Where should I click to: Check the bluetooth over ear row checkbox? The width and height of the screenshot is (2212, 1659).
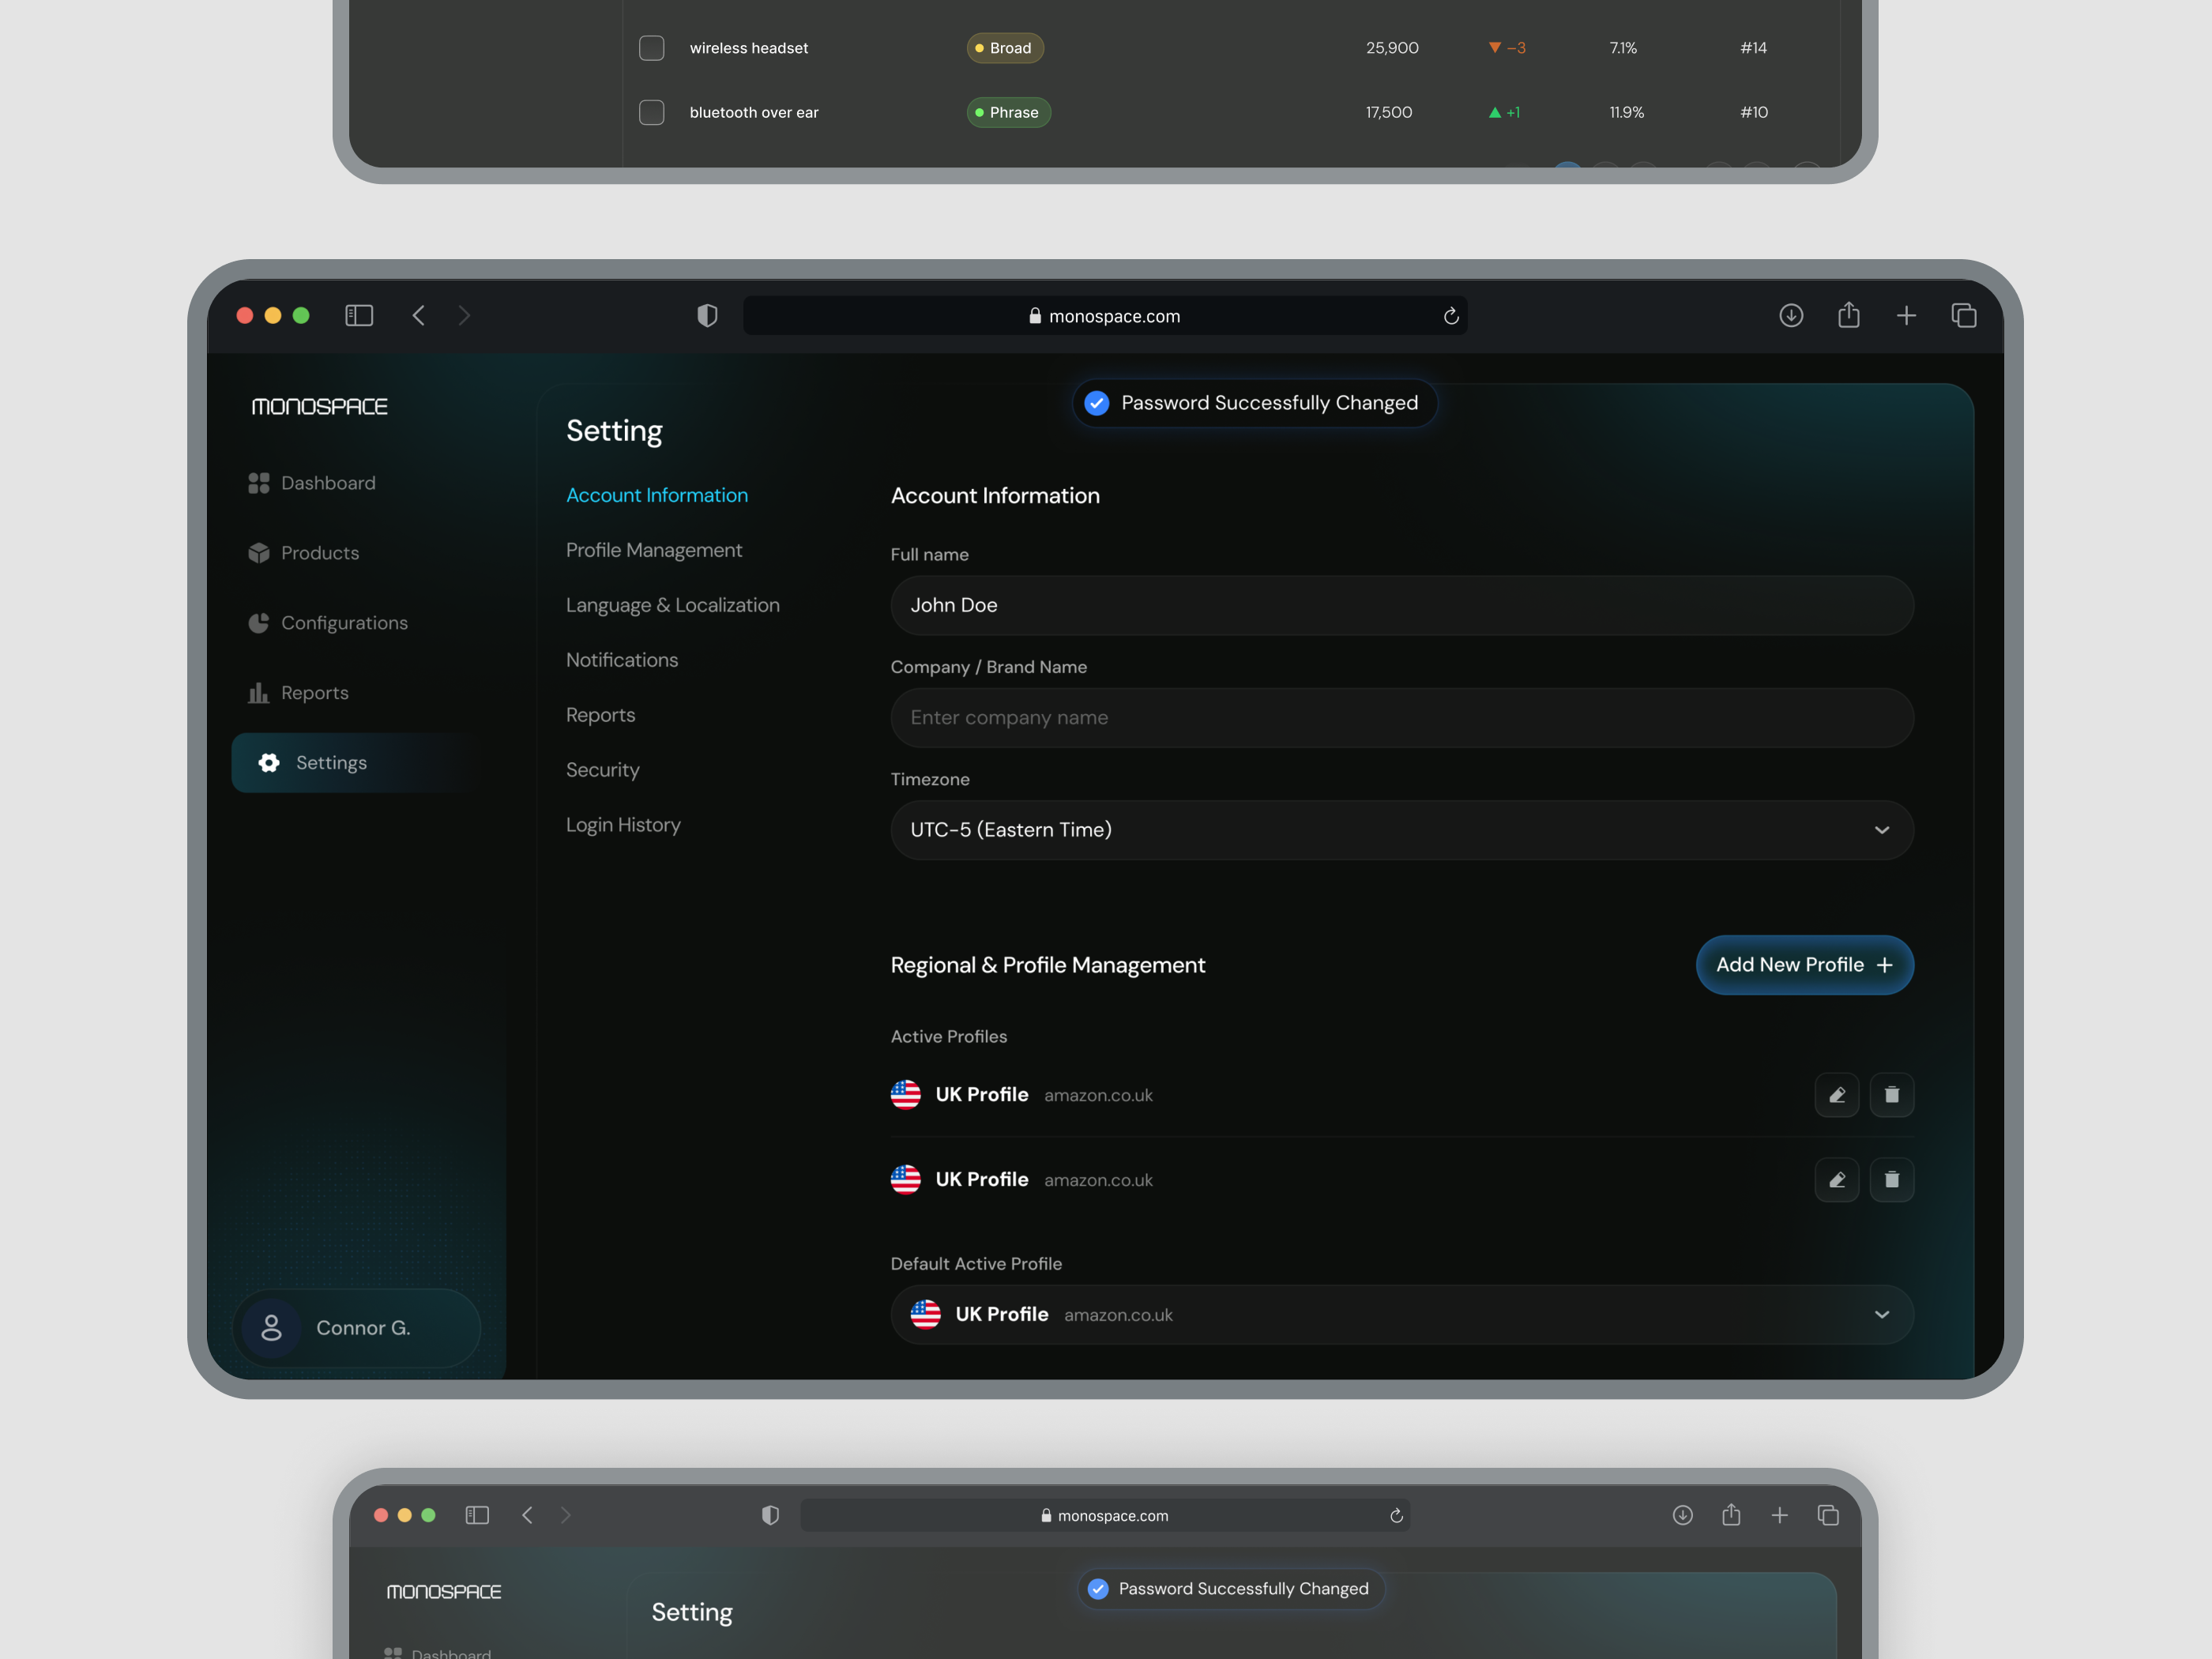click(652, 112)
